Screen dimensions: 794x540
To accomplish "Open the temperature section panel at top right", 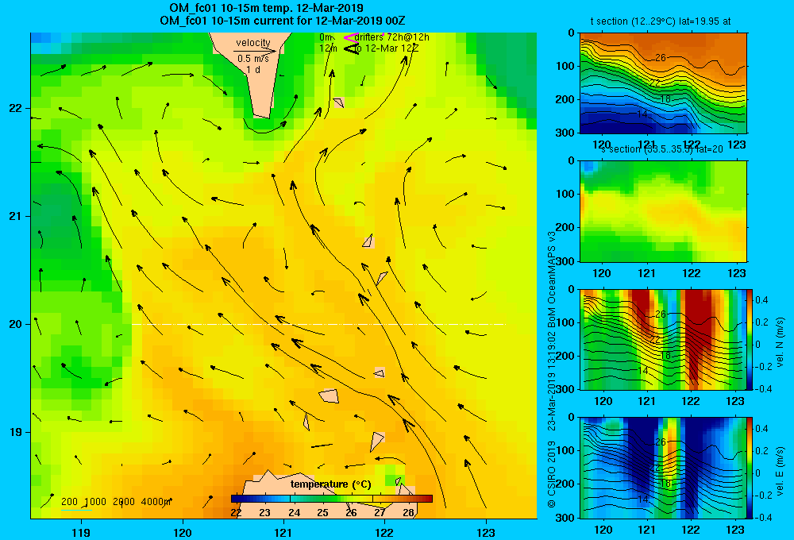I will (663, 83).
